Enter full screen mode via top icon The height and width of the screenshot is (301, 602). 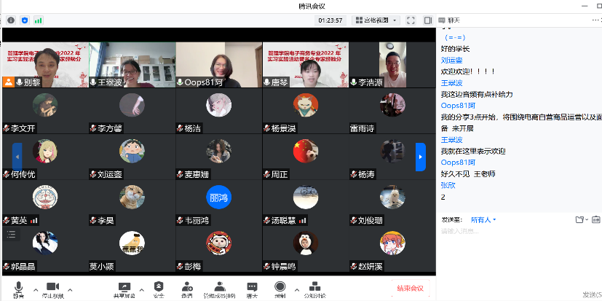pyautogui.click(x=411, y=20)
